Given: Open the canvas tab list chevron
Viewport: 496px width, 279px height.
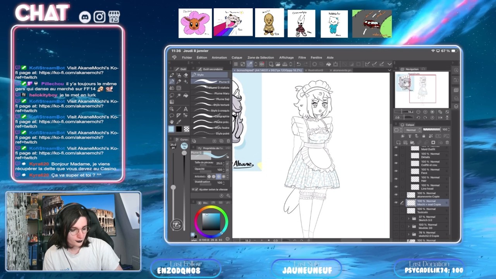Looking at the screenshot, I should pos(389,70).
